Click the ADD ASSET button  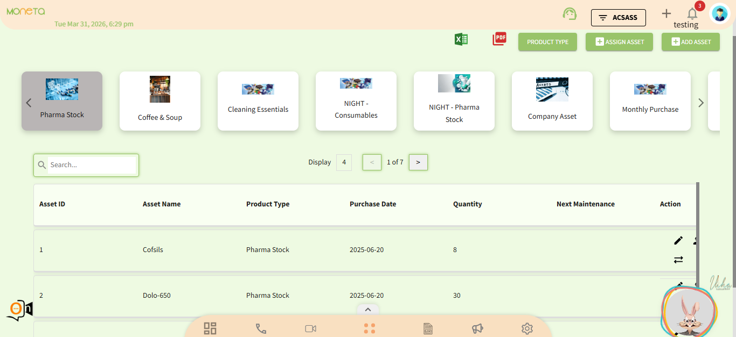pos(690,42)
